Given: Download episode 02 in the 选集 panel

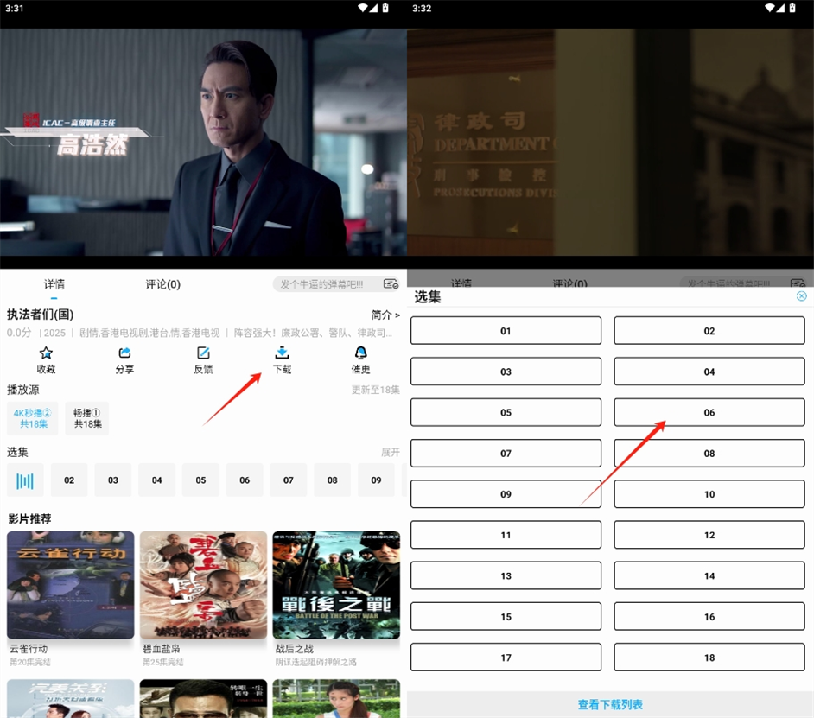Looking at the screenshot, I should (709, 331).
